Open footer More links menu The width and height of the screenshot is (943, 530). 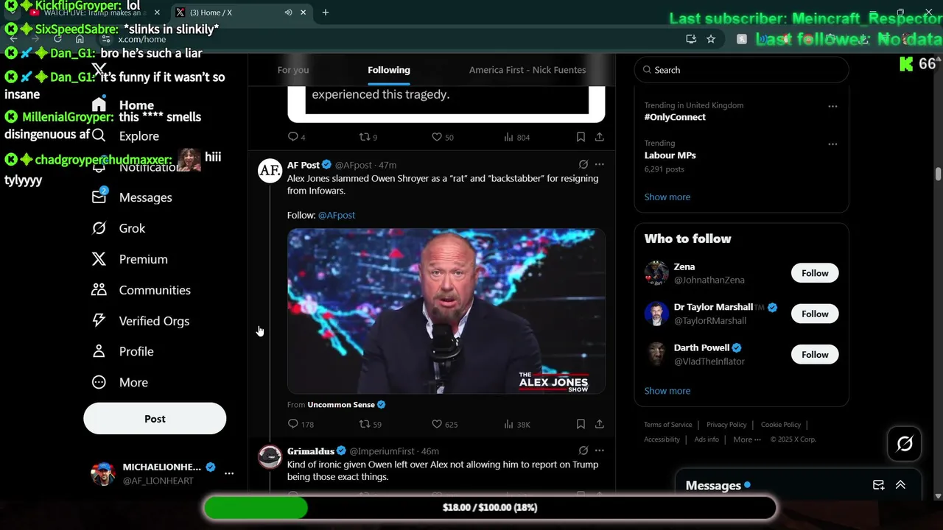[x=747, y=439]
